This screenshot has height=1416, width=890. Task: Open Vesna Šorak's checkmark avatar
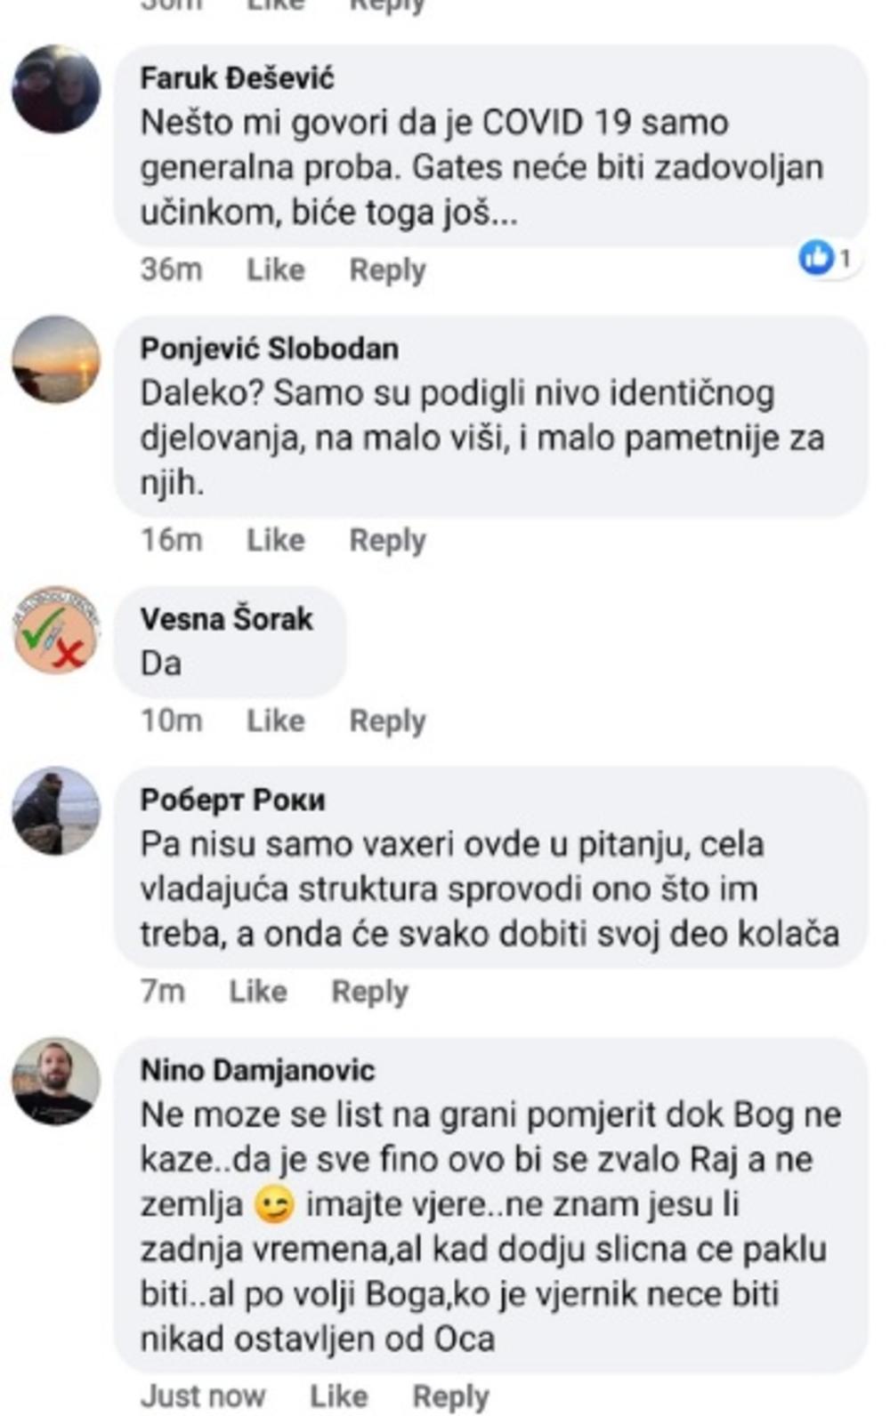click(x=56, y=630)
